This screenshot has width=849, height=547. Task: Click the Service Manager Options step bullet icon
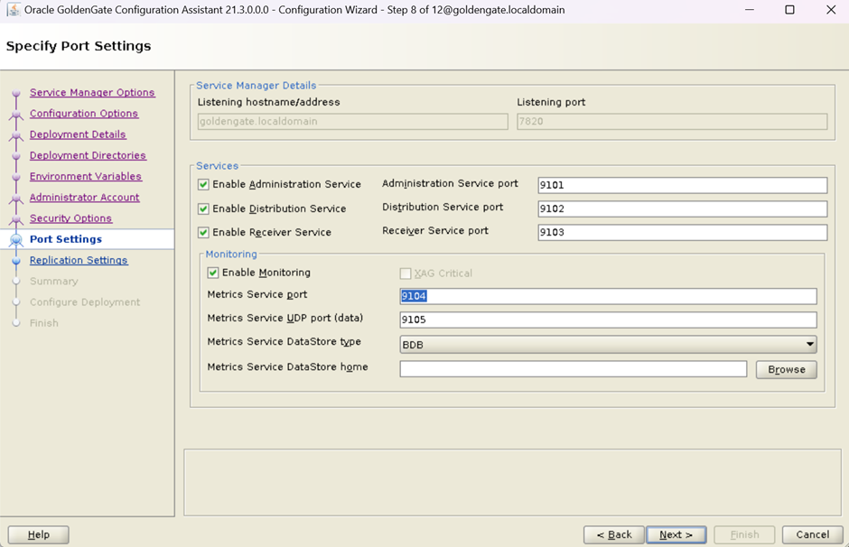click(16, 93)
